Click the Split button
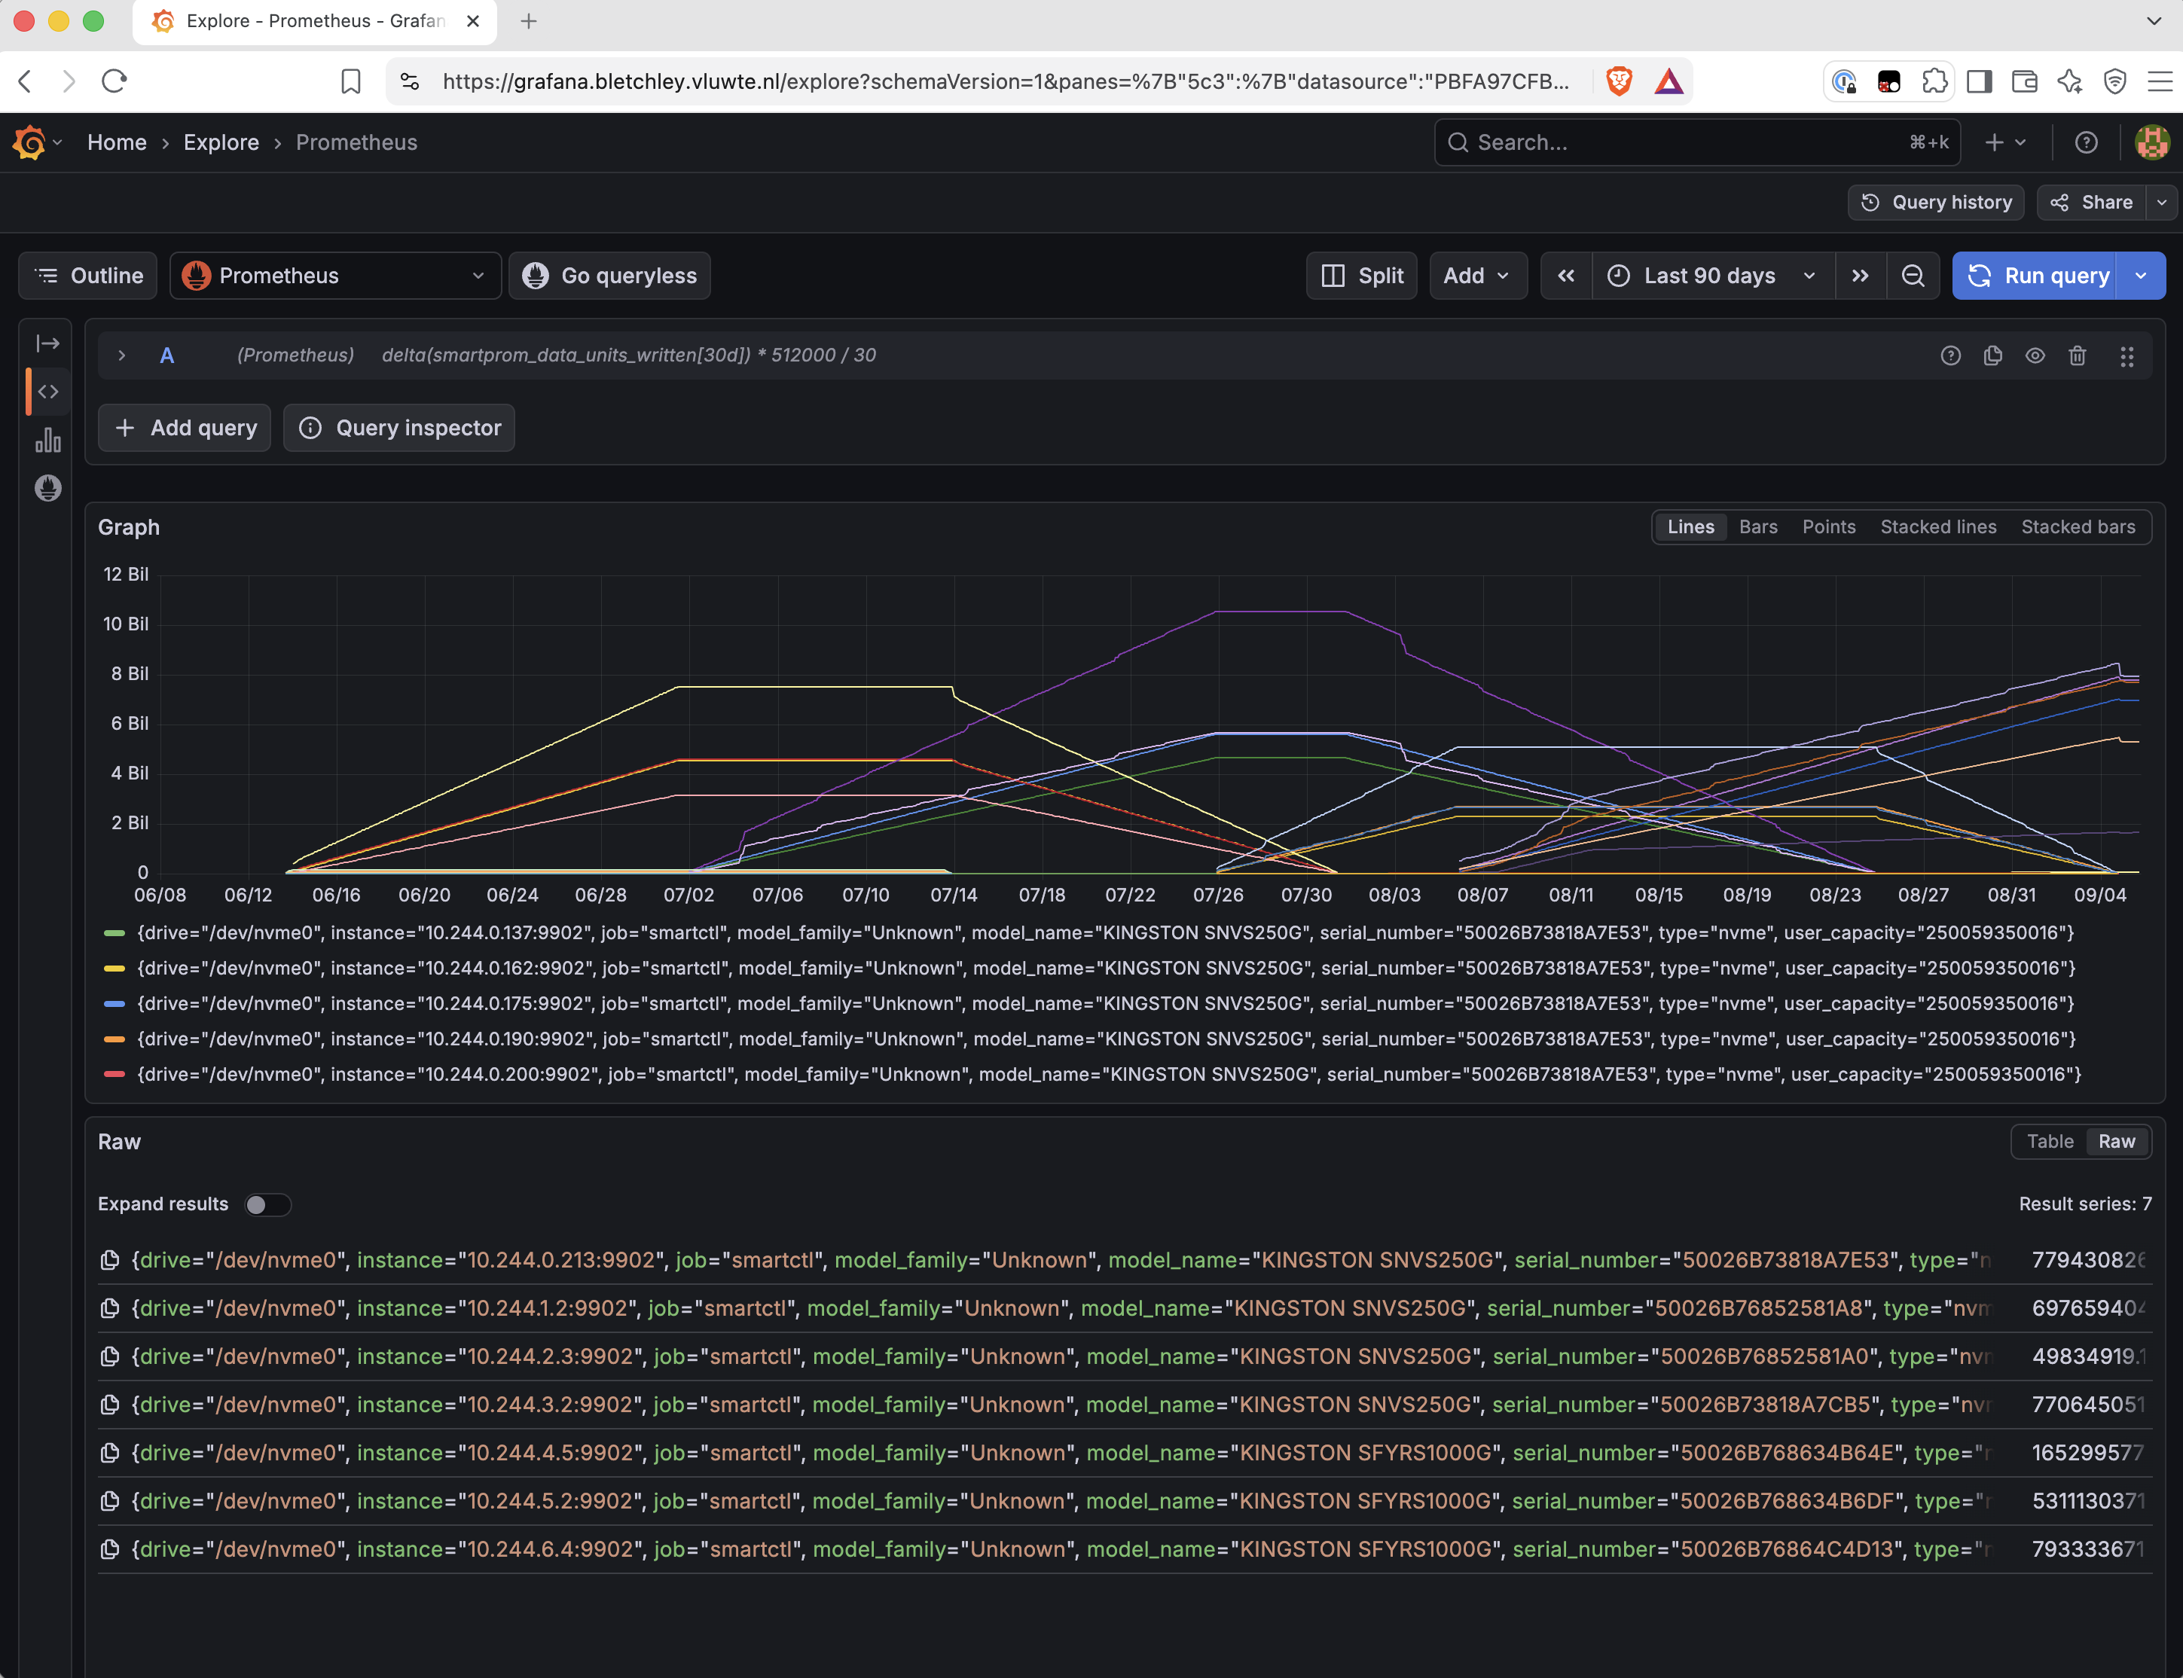The height and width of the screenshot is (1678, 2183). point(1362,276)
